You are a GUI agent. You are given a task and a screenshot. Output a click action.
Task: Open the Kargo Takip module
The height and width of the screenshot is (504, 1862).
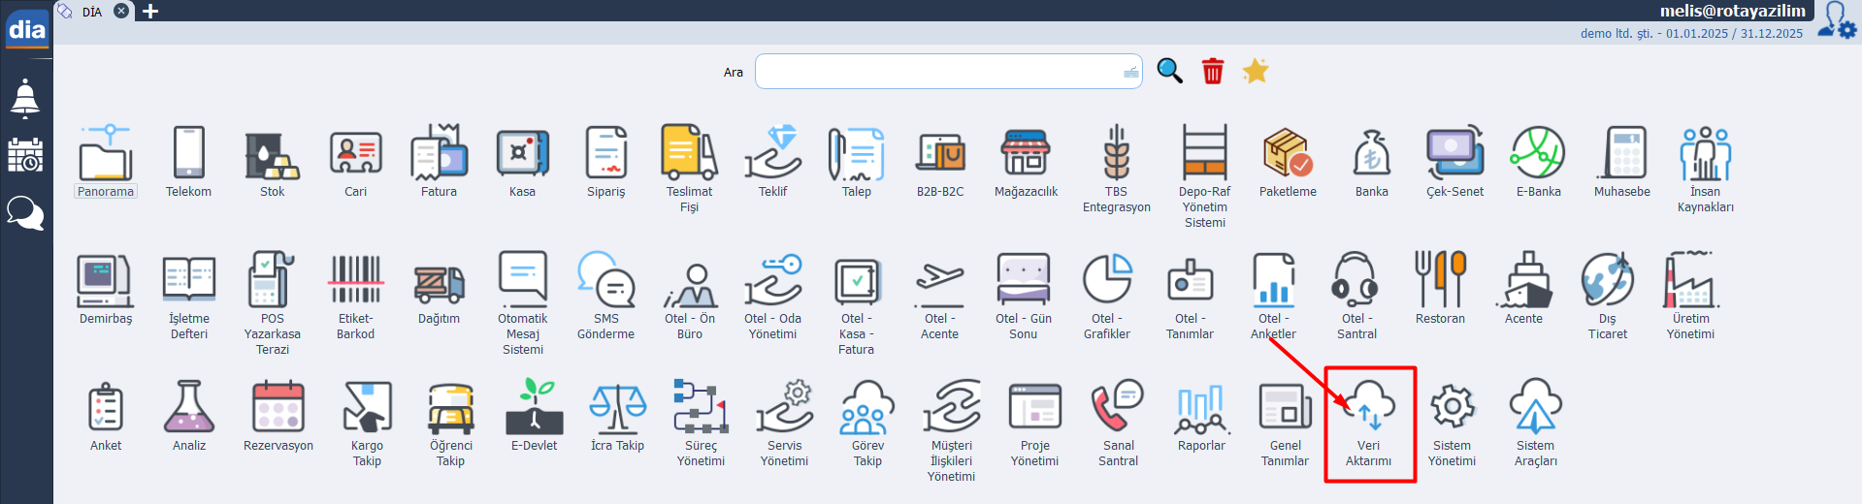[x=367, y=409]
